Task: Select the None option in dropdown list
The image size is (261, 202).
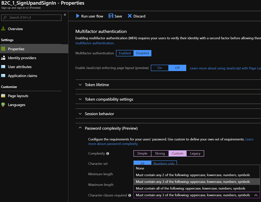Action: click(x=140, y=168)
